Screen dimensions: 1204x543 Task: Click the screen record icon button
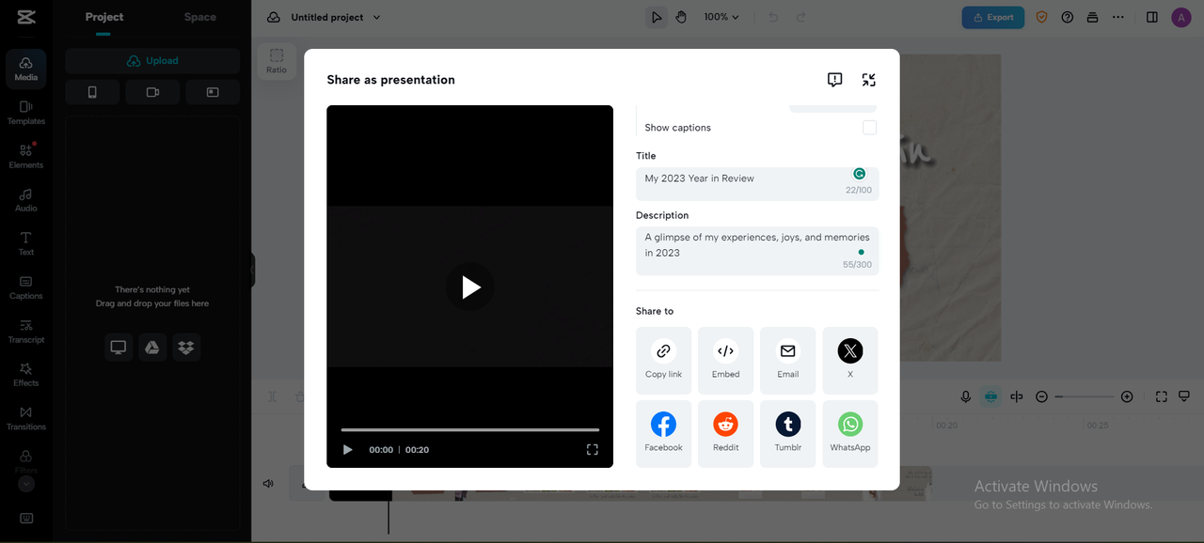[213, 92]
